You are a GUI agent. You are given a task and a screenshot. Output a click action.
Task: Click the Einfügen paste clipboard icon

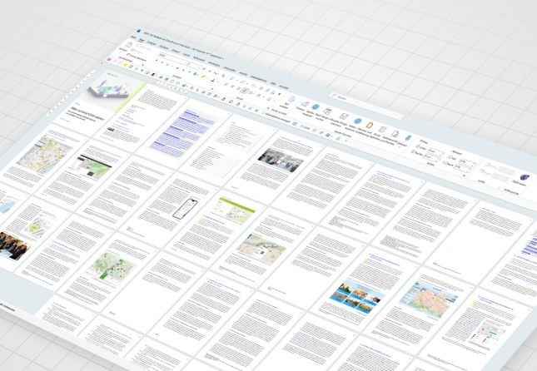[x=129, y=44]
